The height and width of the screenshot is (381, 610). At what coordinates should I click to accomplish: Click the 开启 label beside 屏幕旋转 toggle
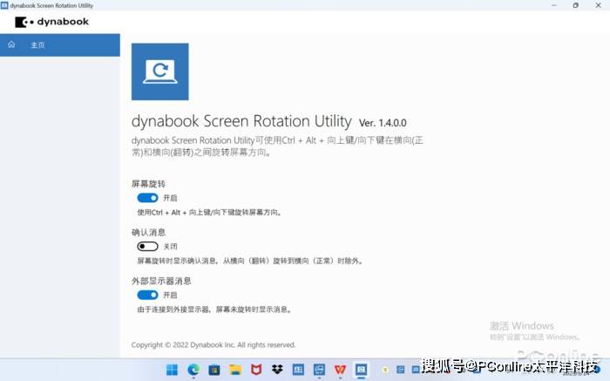(170, 198)
